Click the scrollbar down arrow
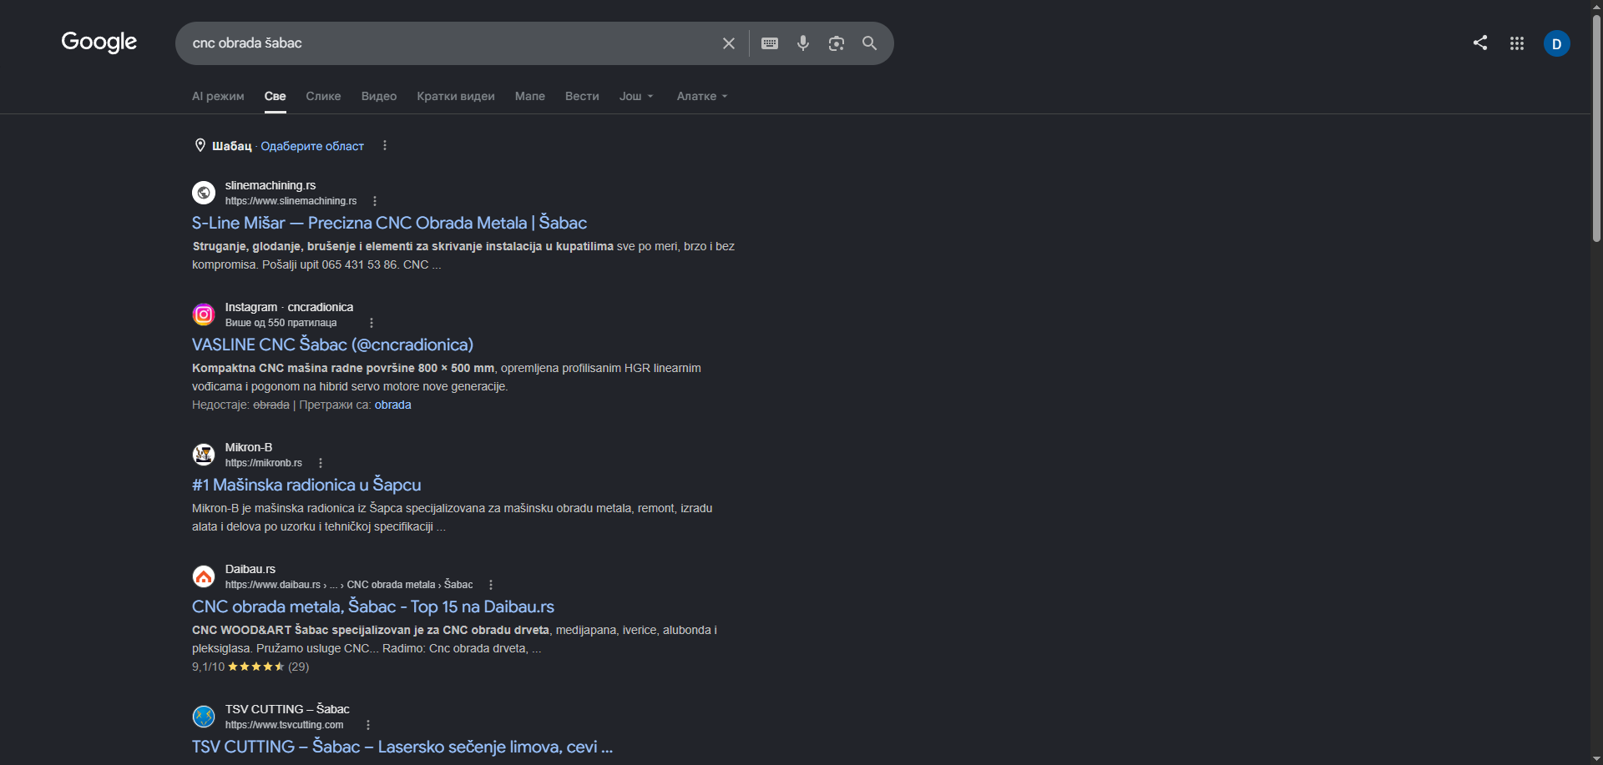The image size is (1603, 765). click(x=1596, y=758)
